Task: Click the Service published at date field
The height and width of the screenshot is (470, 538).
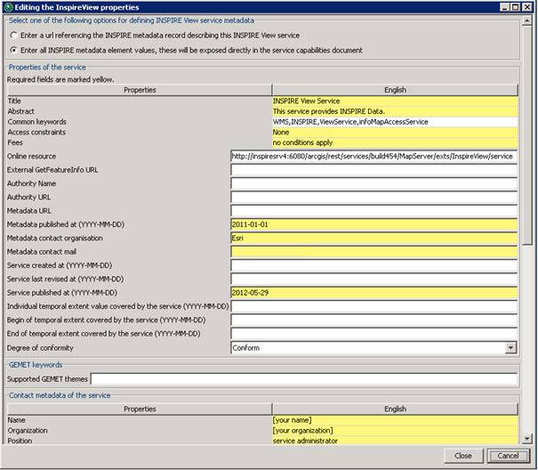Action: [x=373, y=293]
